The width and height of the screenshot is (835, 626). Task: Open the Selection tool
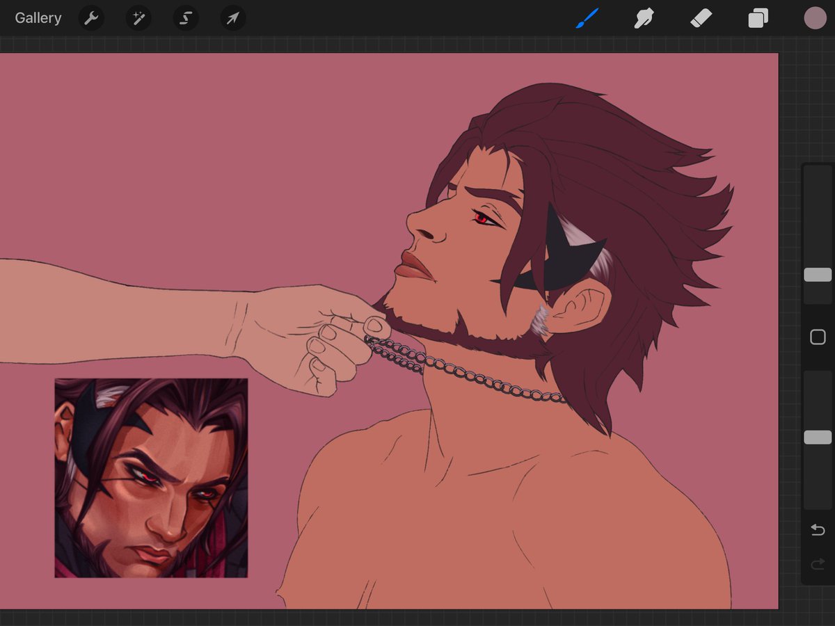pyautogui.click(x=185, y=18)
